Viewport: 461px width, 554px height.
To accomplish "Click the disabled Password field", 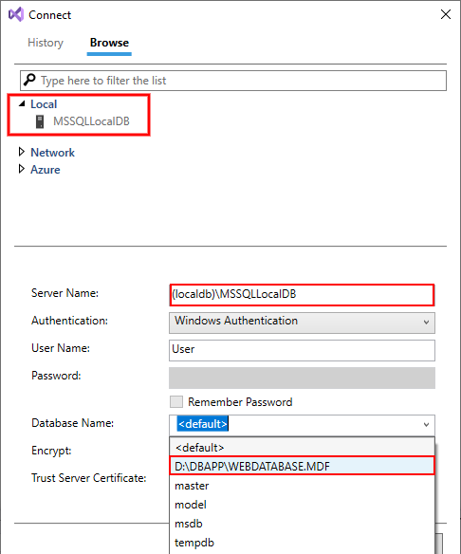I will (302, 379).
